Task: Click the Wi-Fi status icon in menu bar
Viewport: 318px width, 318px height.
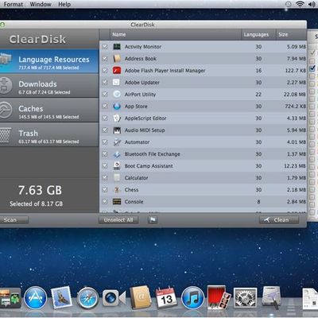Action: (300, 4)
